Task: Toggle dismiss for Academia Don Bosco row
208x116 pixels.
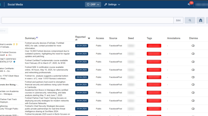Action: pos(193,93)
